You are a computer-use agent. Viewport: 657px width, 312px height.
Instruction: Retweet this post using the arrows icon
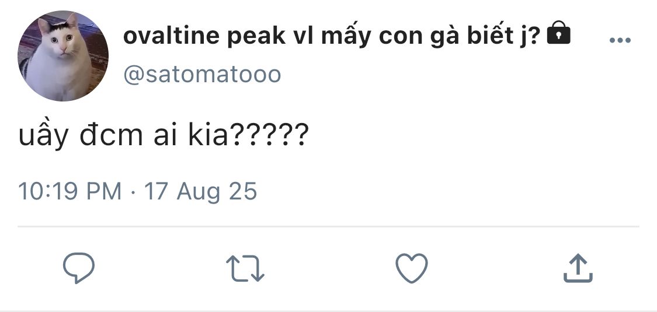245,269
